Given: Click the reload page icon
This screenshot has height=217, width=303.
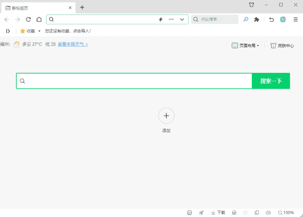Looking at the screenshot, I should (x=28, y=19).
